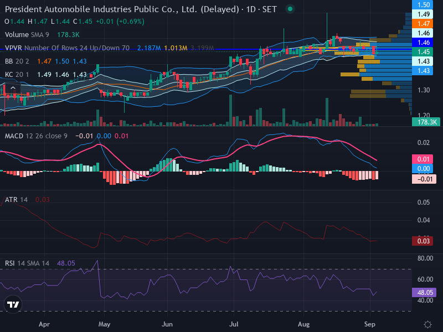The height and width of the screenshot is (332, 443).
Task: Select the KC 20 1 indicator legend
Action: [17, 75]
